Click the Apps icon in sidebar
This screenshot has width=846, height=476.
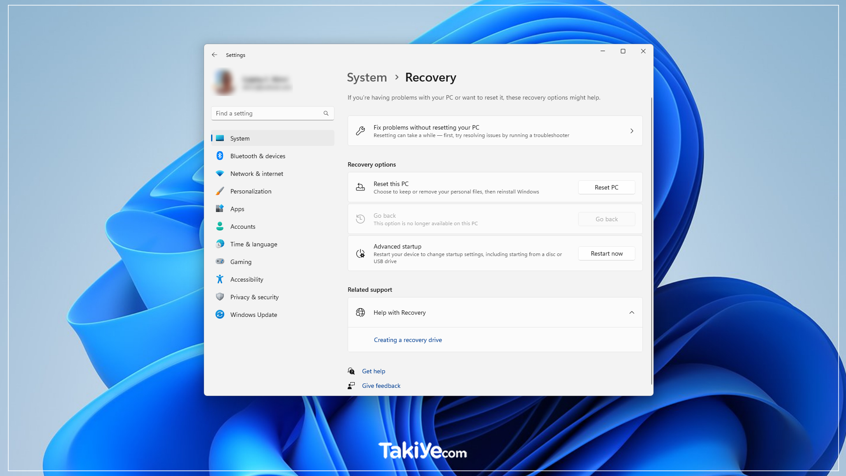click(220, 208)
